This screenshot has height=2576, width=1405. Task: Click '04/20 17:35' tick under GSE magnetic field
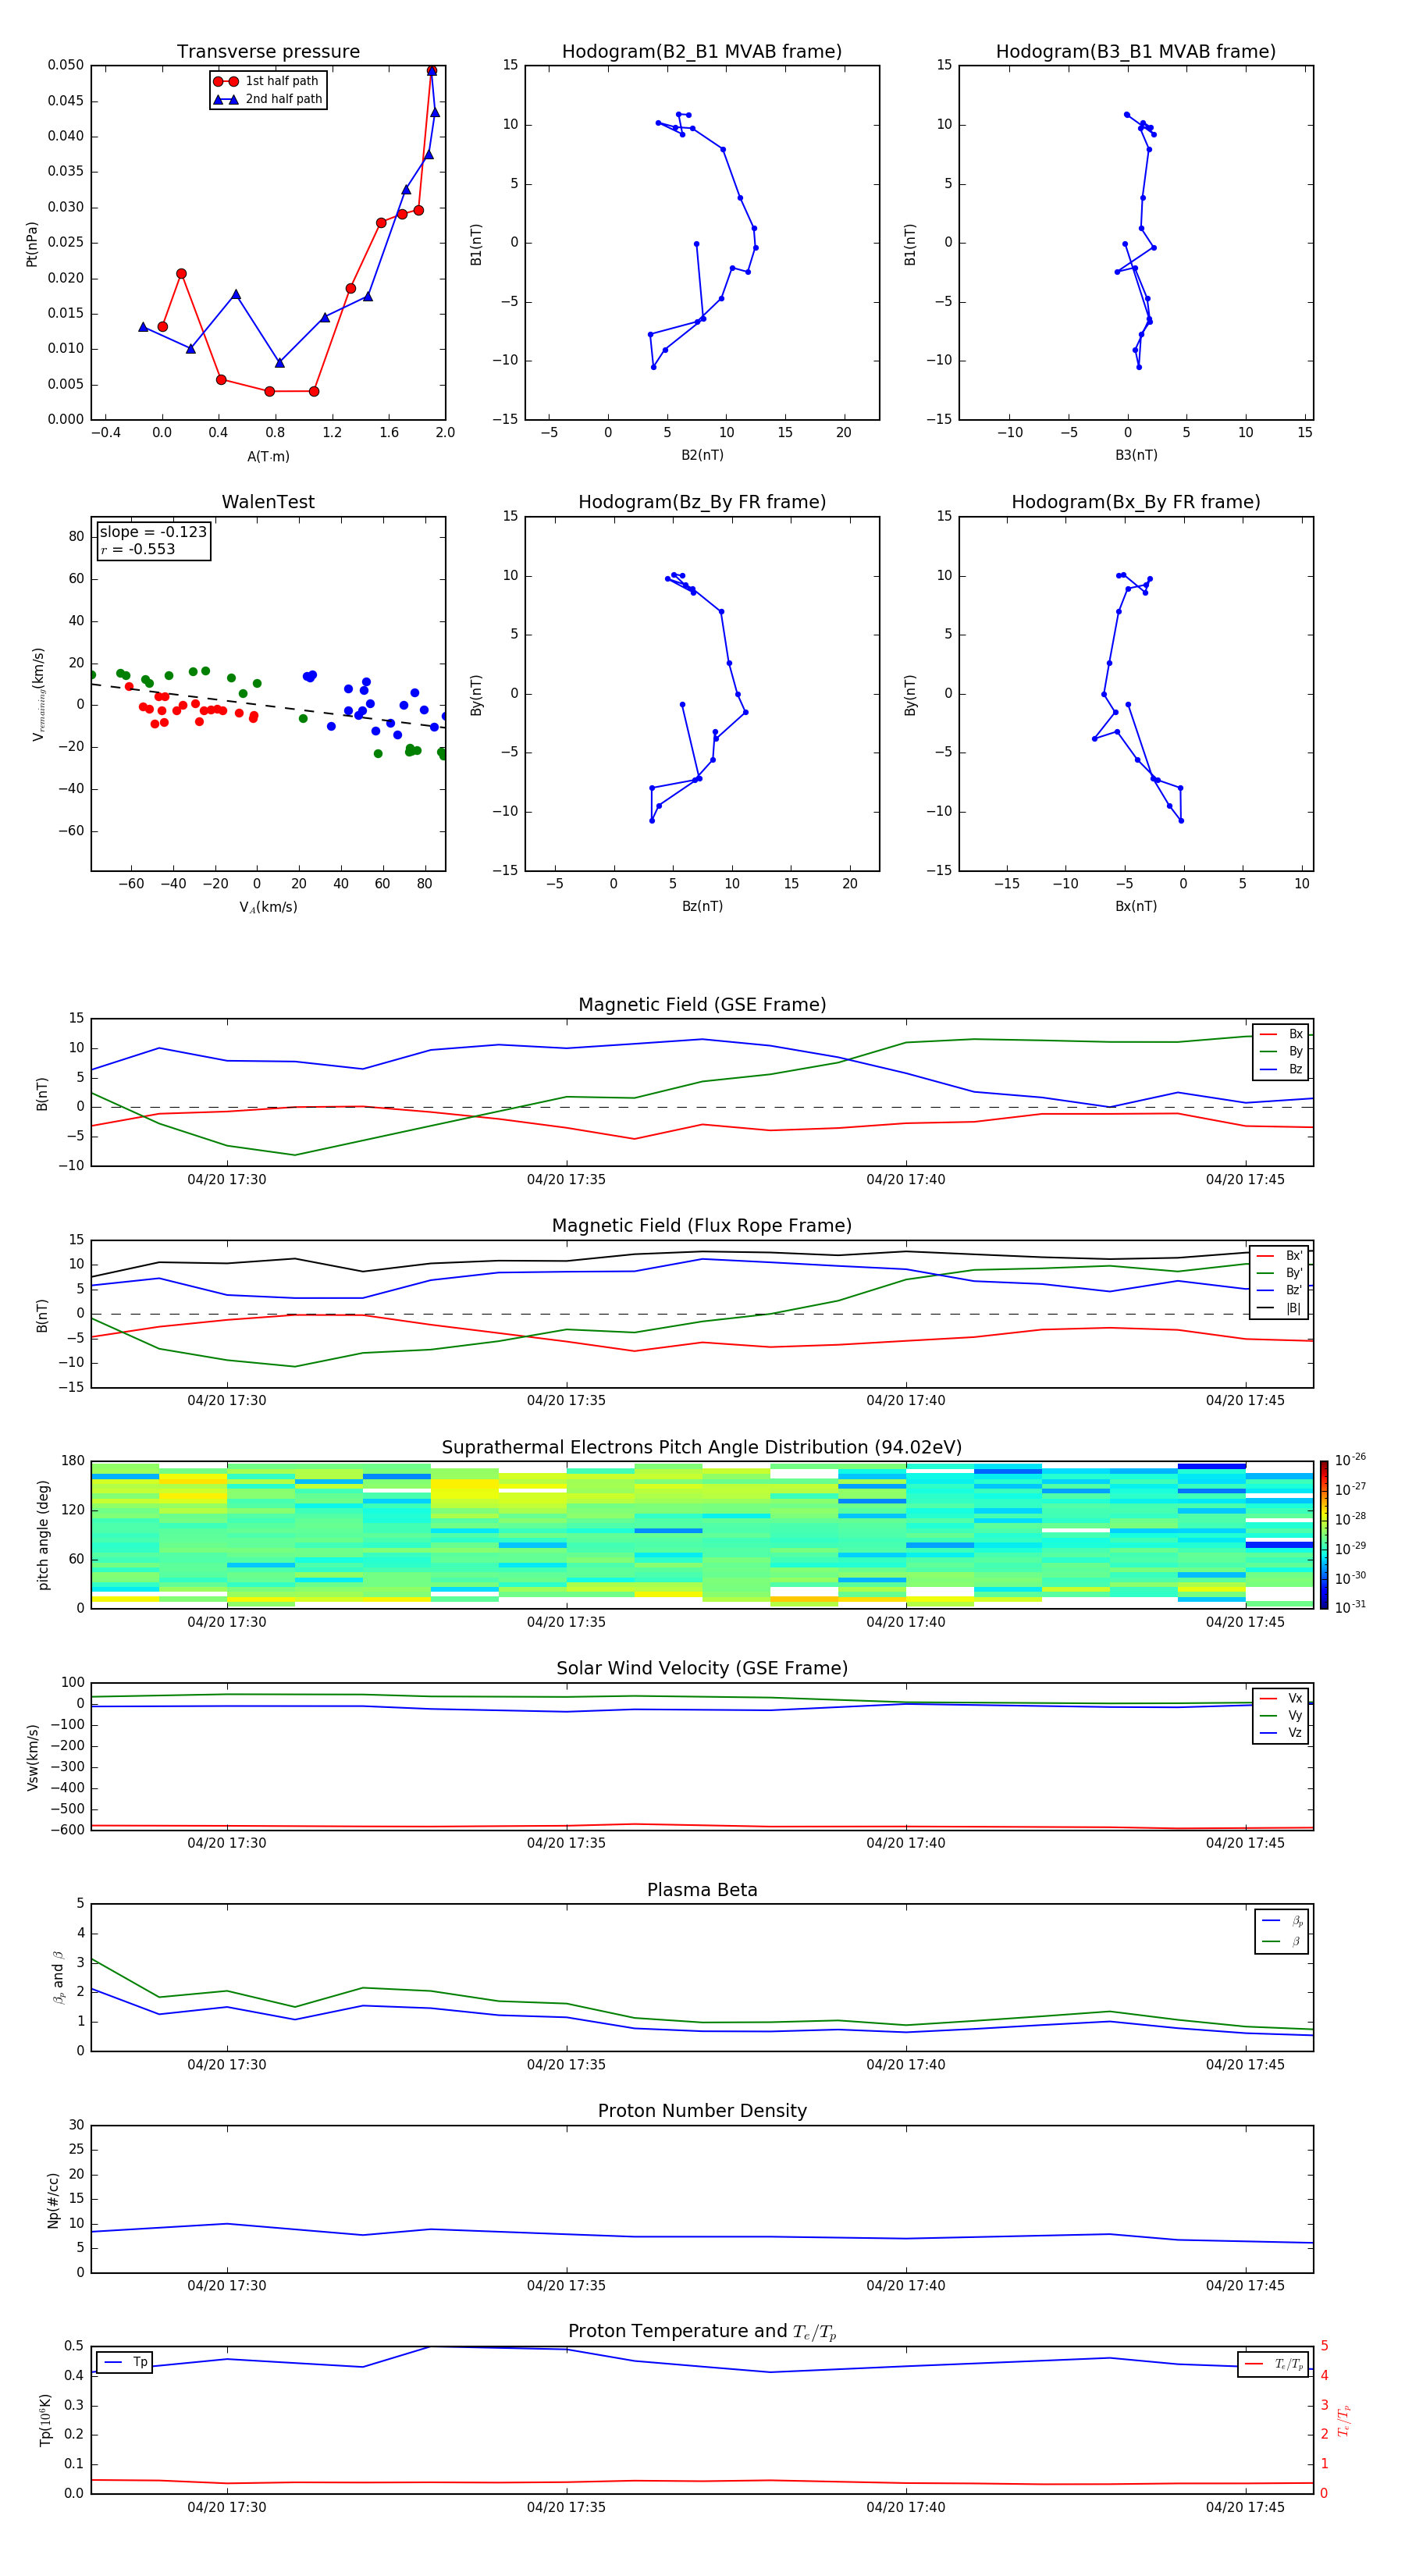pyautogui.click(x=566, y=1180)
